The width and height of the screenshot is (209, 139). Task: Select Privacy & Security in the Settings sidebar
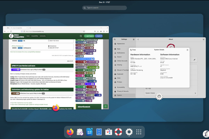[x=124, y=91]
